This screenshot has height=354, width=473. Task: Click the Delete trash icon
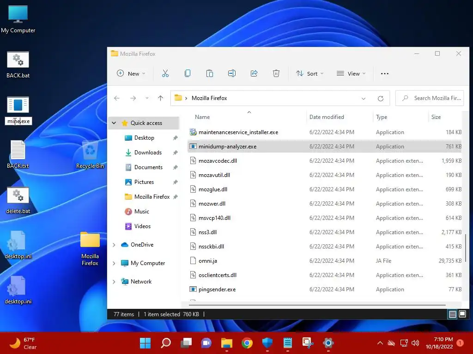pos(276,73)
